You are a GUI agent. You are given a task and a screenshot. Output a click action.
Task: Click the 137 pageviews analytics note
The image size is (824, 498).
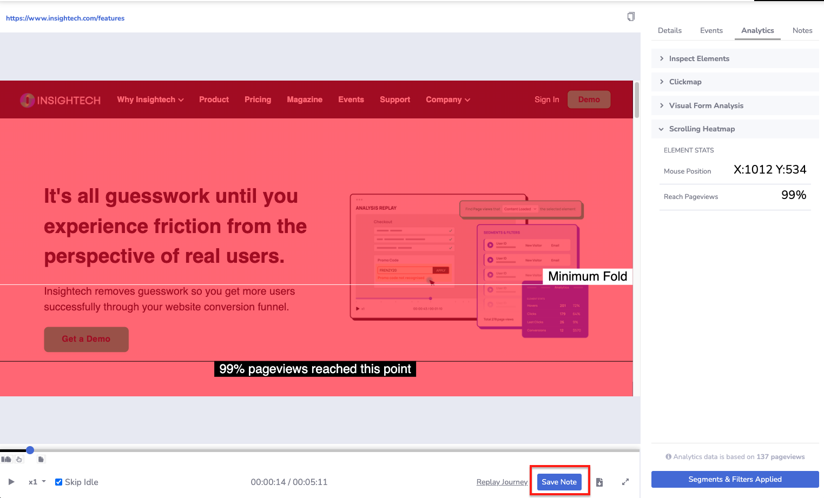click(x=735, y=457)
